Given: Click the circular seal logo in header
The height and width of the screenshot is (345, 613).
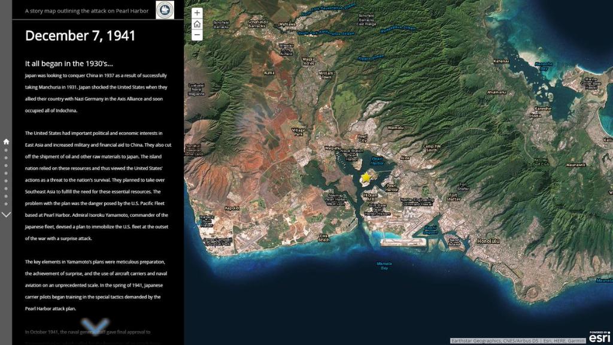Looking at the screenshot, I should 165,10.
